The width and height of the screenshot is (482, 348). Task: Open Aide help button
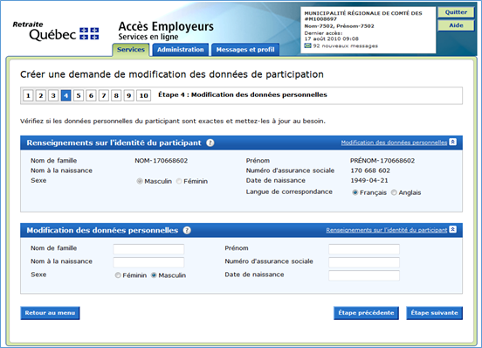pyautogui.click(x=456, y=25)
